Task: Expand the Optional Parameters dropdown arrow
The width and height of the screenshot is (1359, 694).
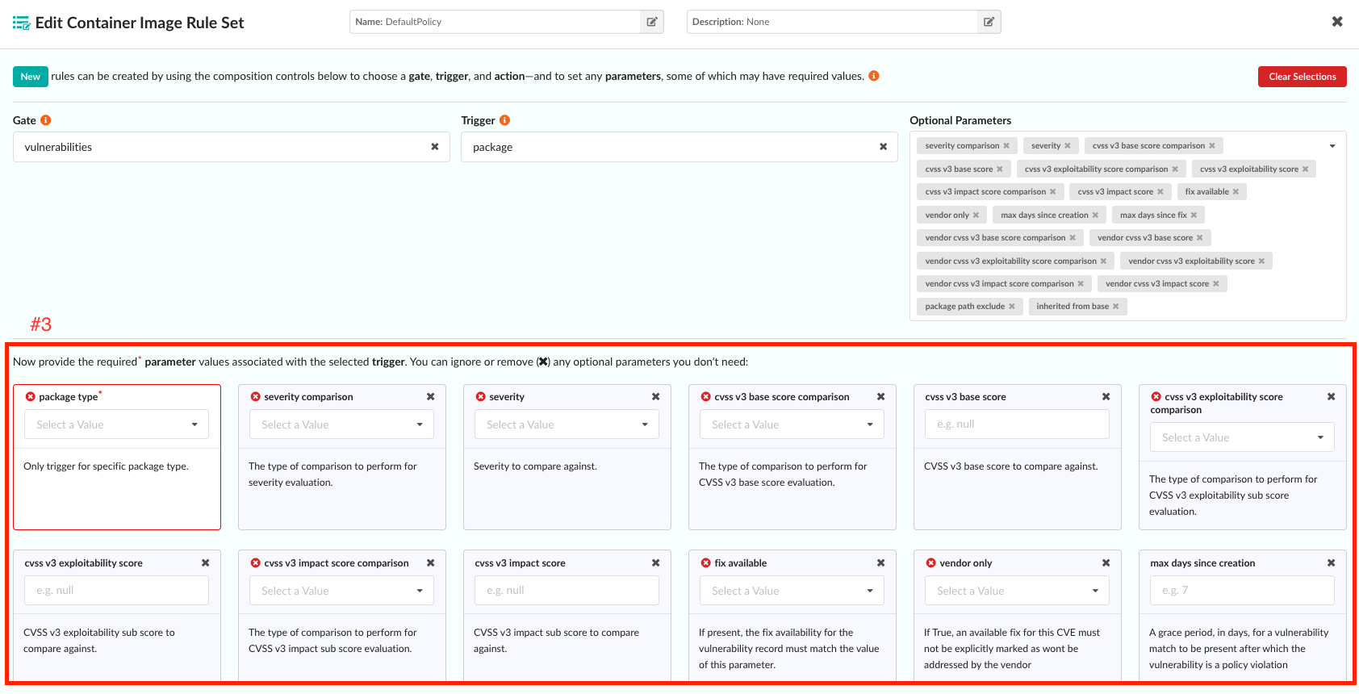Action: click(1332, 146)
